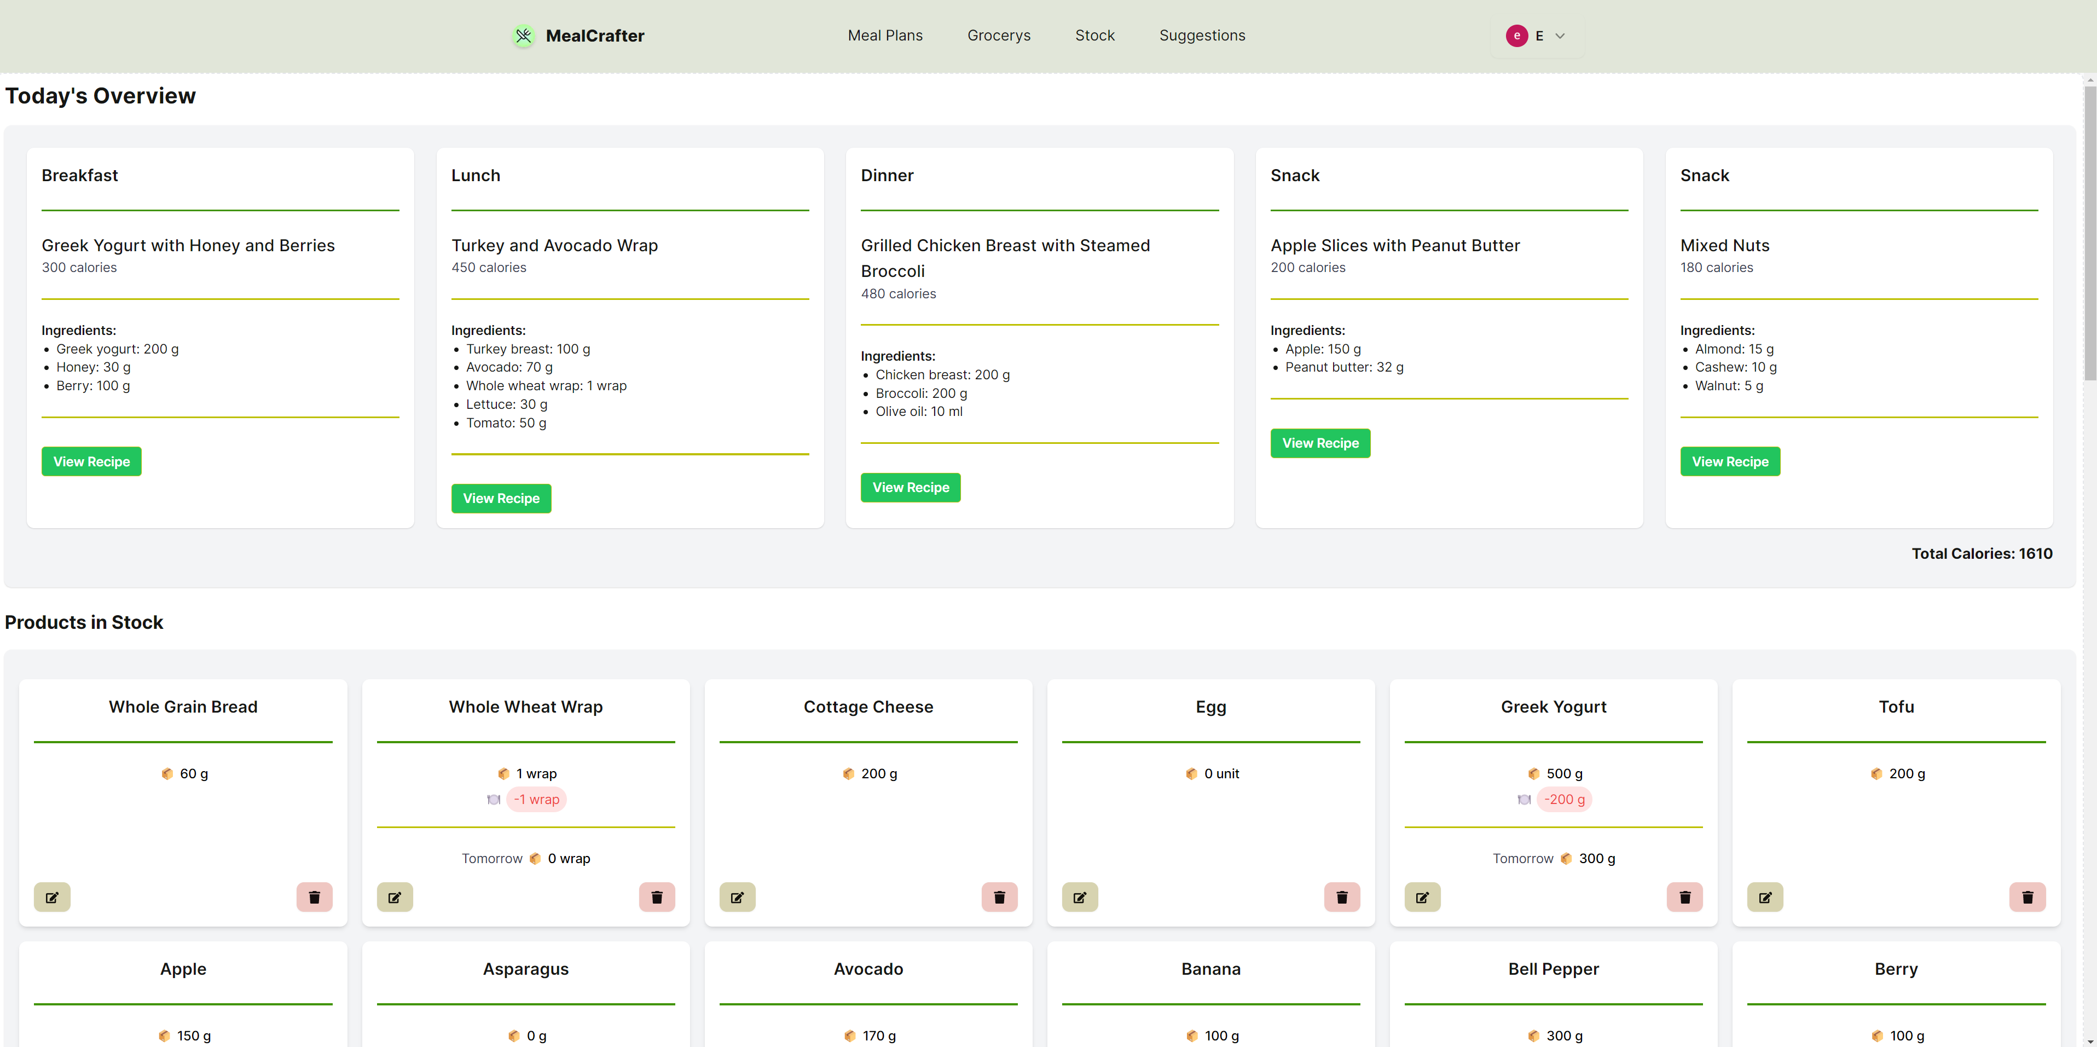View Recipe for Greek Yogurt breakfast
Viewport: 2097px width, 1047px height.
(91, 461)
